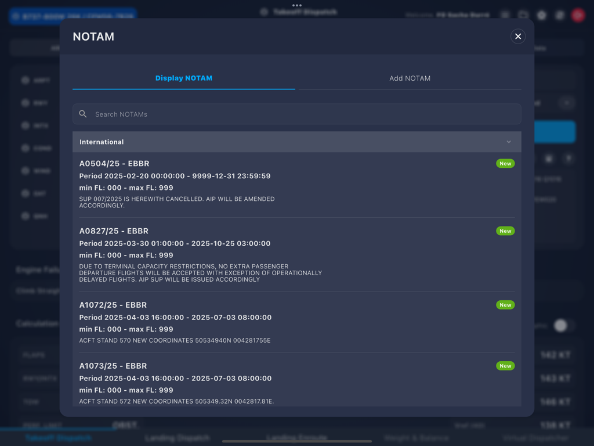Collapse the International NOTAM section

508,142
